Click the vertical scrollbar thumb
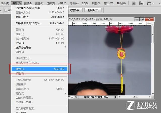 click(153, 34)
